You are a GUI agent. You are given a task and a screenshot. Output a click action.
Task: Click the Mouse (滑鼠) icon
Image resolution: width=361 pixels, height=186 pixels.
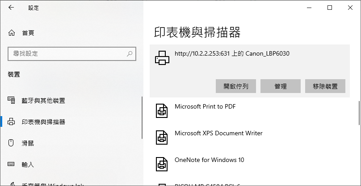(x=12, y=143)
